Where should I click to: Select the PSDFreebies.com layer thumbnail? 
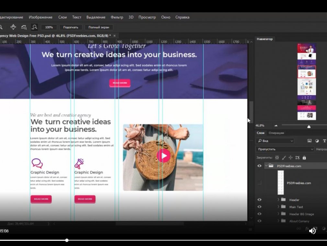tap(280, 182)
